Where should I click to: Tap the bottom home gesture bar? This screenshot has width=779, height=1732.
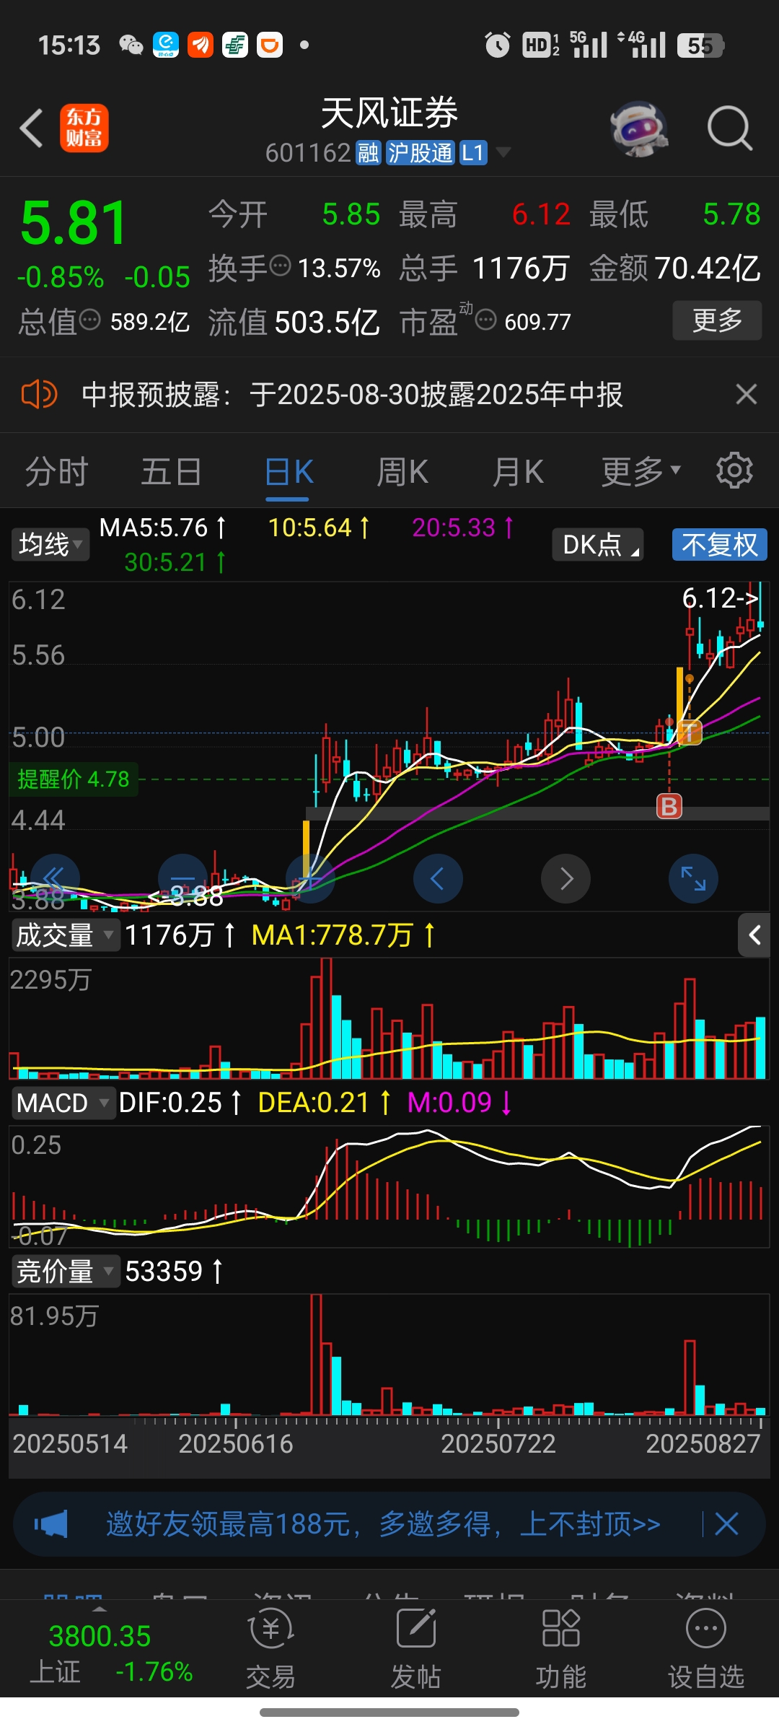point(389,1713)
